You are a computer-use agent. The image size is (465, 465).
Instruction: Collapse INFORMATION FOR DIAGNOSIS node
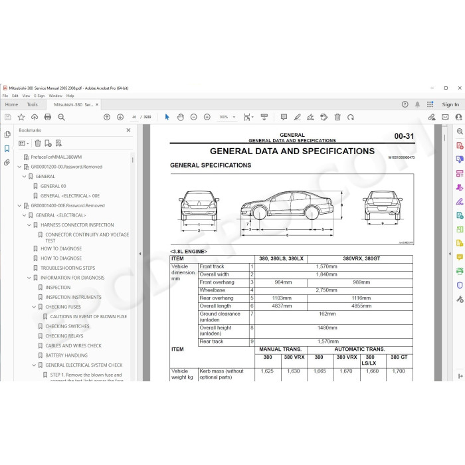(x=29, y=278)
